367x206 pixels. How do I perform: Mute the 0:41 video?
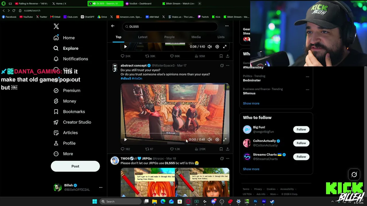[x=210, y=140]
